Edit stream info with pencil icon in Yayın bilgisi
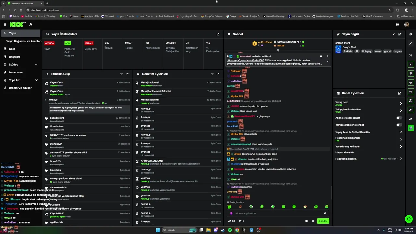This screenshot has height=234, width=416. [x=394, y=34]
